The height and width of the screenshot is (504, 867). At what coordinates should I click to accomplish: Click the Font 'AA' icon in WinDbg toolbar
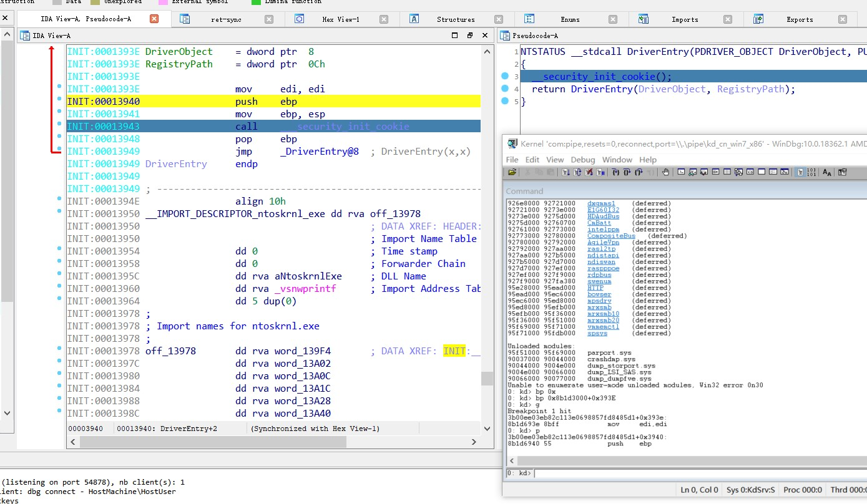(827, 172)
